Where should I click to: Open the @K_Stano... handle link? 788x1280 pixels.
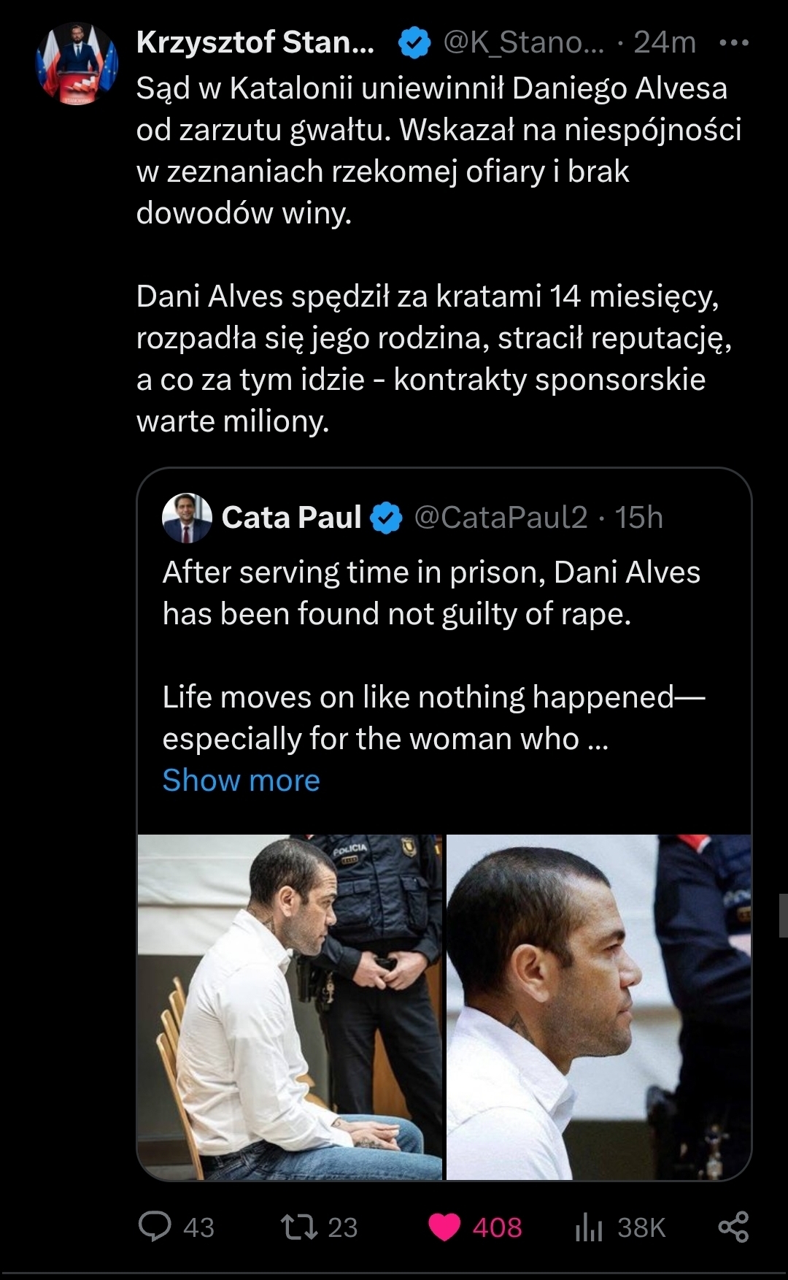click(524, 43)
